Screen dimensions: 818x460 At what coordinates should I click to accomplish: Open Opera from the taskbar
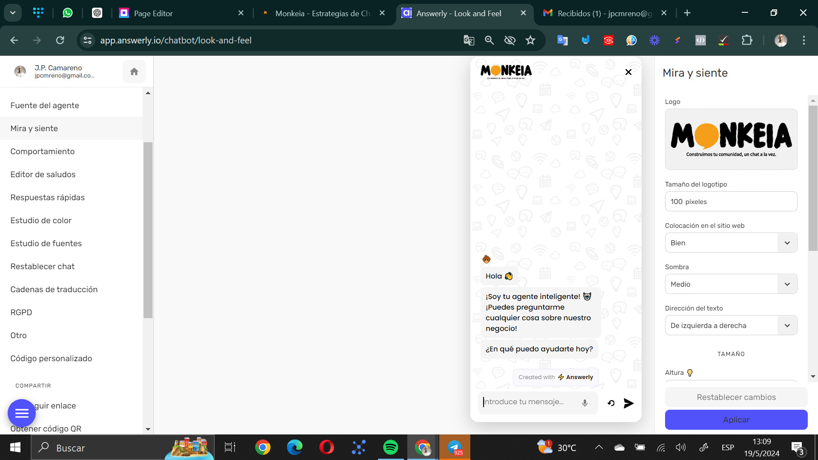click(327, 447)
